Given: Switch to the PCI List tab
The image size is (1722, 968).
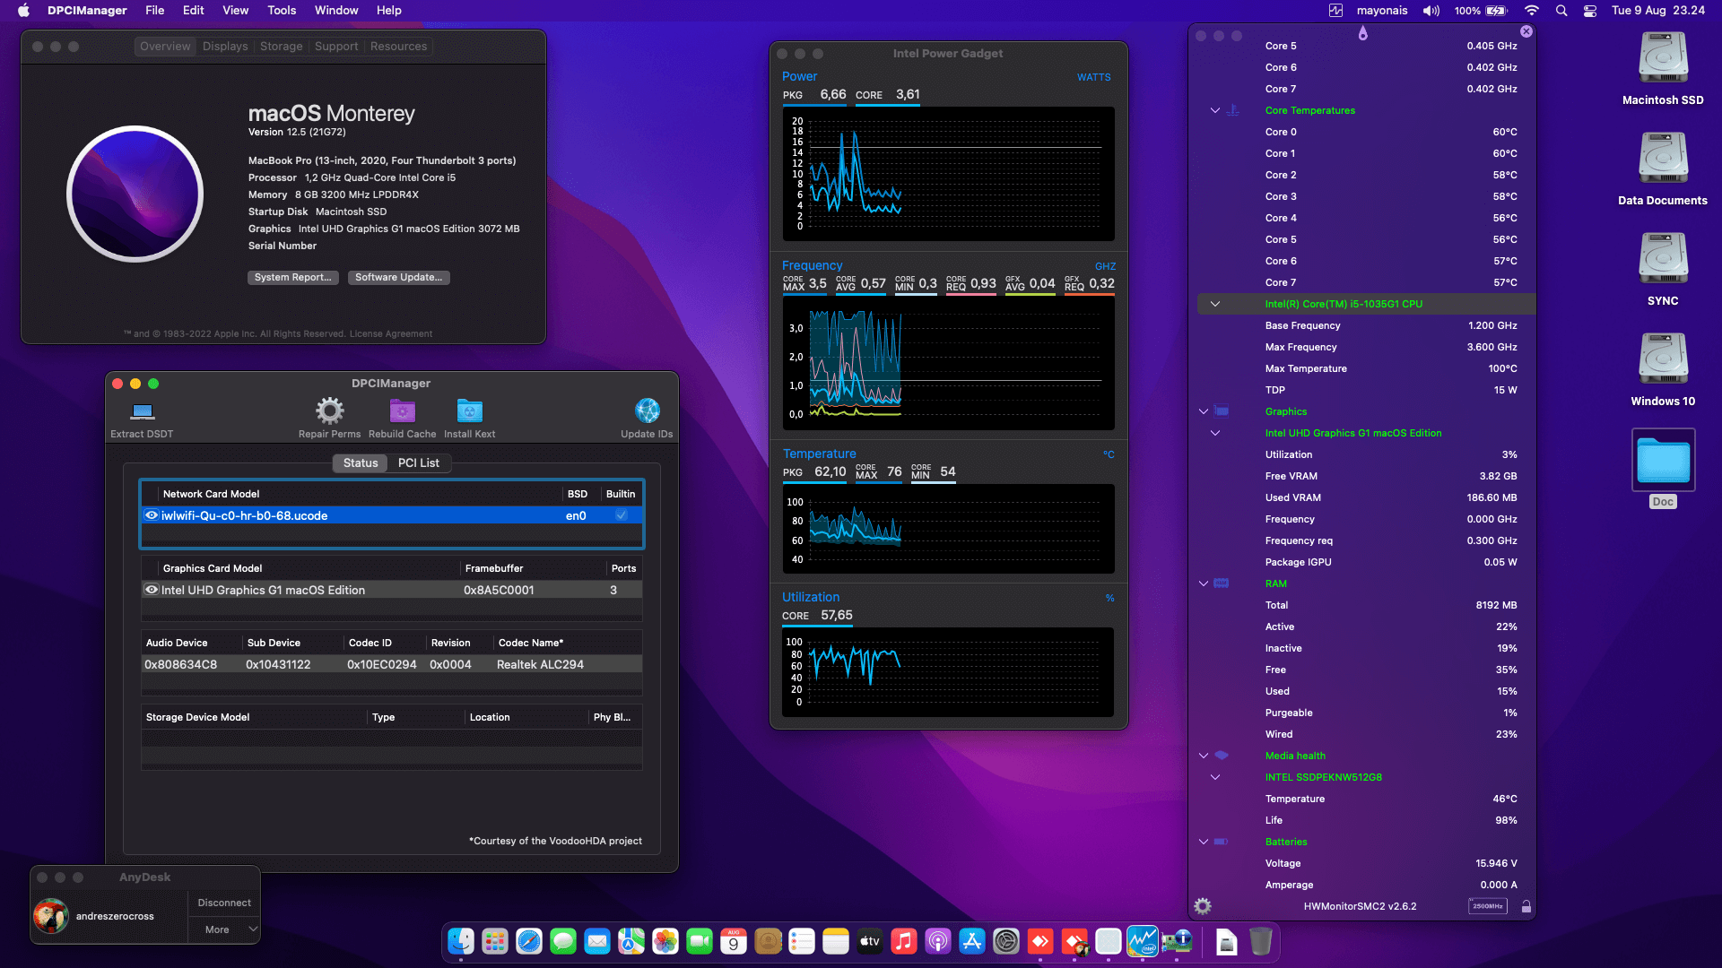Looking at the screenshot, I should [418, 462].
